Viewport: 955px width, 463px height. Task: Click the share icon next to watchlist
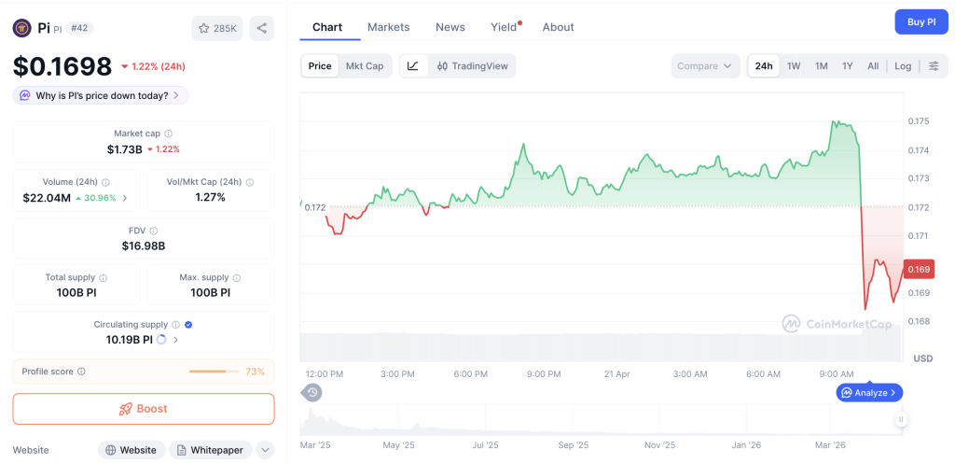tap(261, 28)
